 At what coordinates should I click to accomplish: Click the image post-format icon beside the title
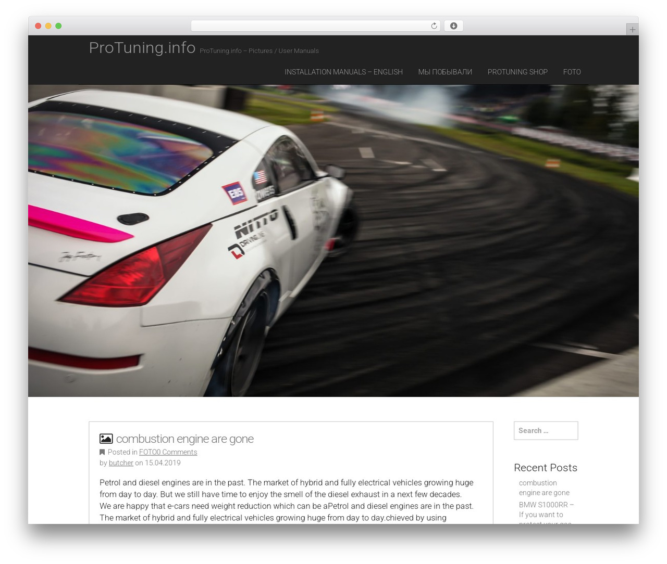[x=106, y=439]
